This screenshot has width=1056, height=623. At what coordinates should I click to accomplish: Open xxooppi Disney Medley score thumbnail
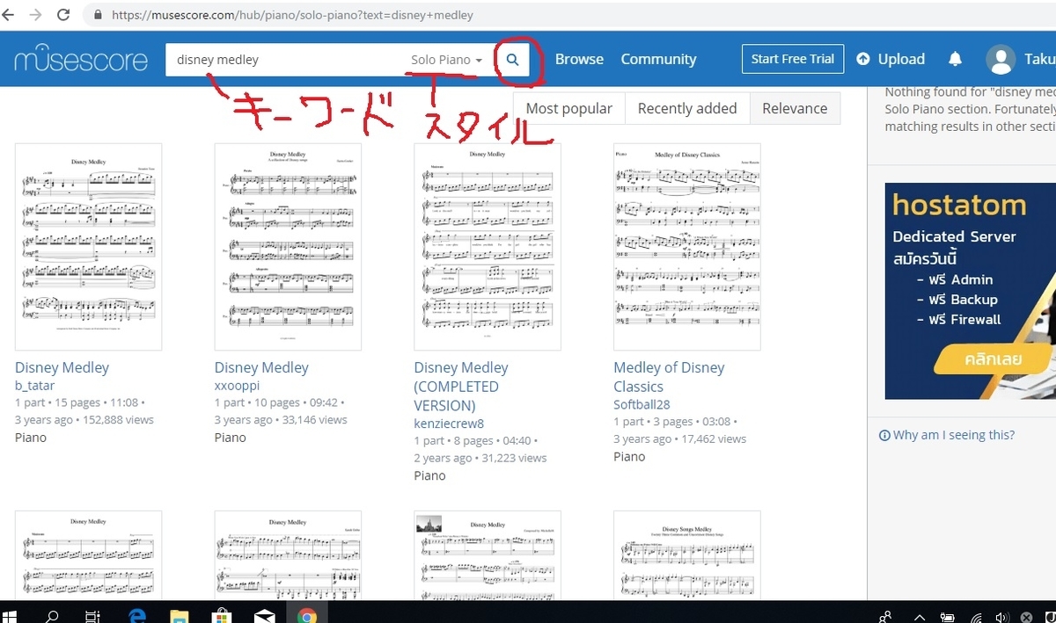coord(288,247)
